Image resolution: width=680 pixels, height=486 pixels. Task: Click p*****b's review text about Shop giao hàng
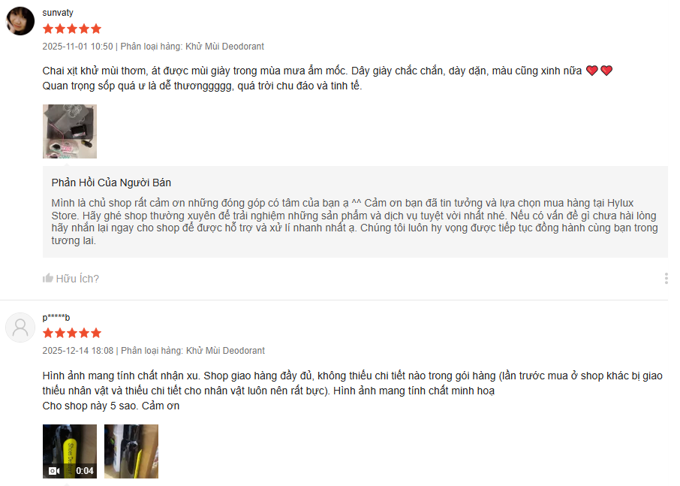tap(353, 391)
